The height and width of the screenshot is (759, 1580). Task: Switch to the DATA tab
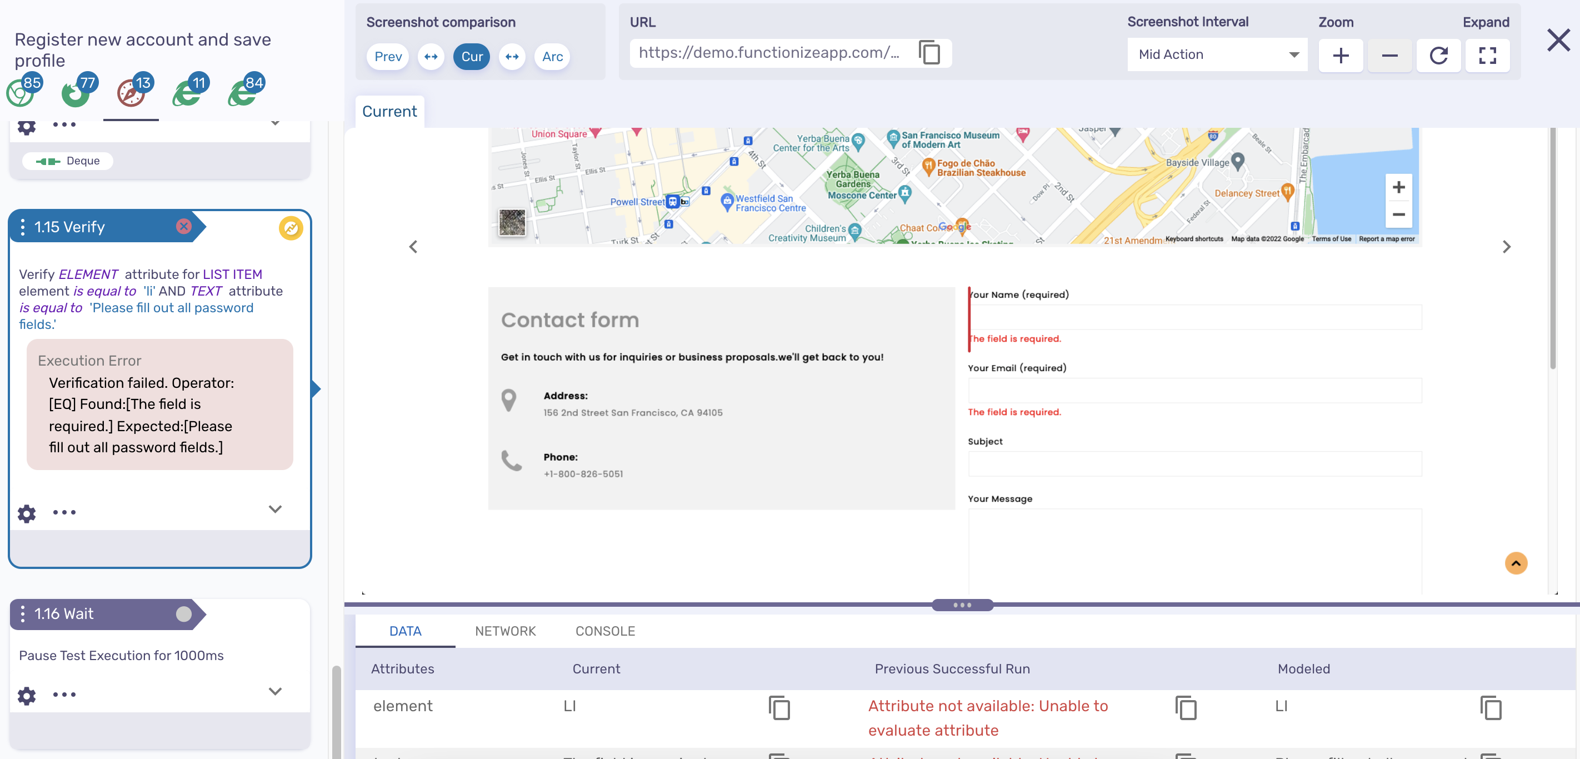[x=406, y=631]
